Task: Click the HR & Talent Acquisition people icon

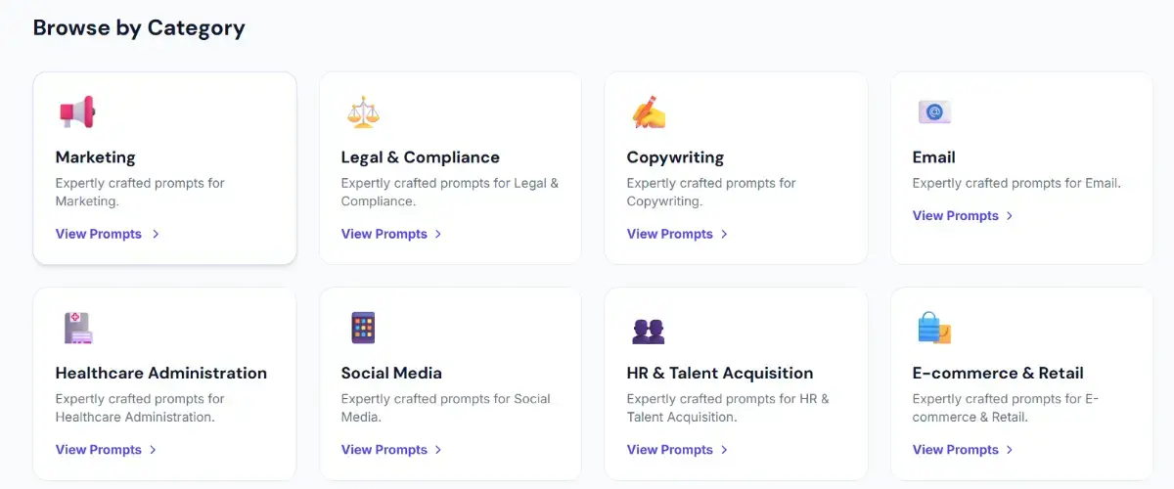Action: click(x=649, y=331)
